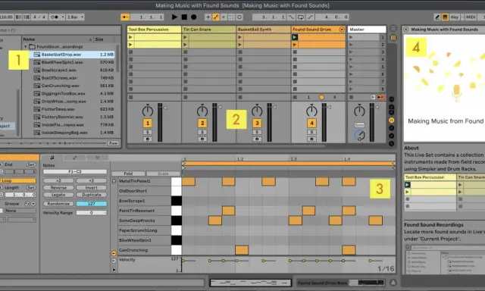Arm the Tin Can Snare track

coord(202,139)
